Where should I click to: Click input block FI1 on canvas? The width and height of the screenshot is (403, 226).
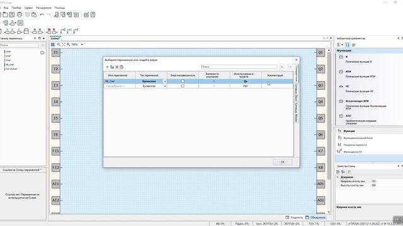[x=56, y=151]
